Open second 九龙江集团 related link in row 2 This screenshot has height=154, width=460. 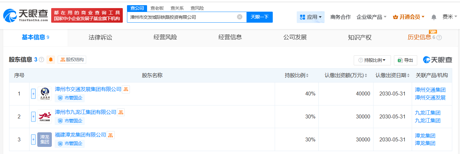coord(428,121)
